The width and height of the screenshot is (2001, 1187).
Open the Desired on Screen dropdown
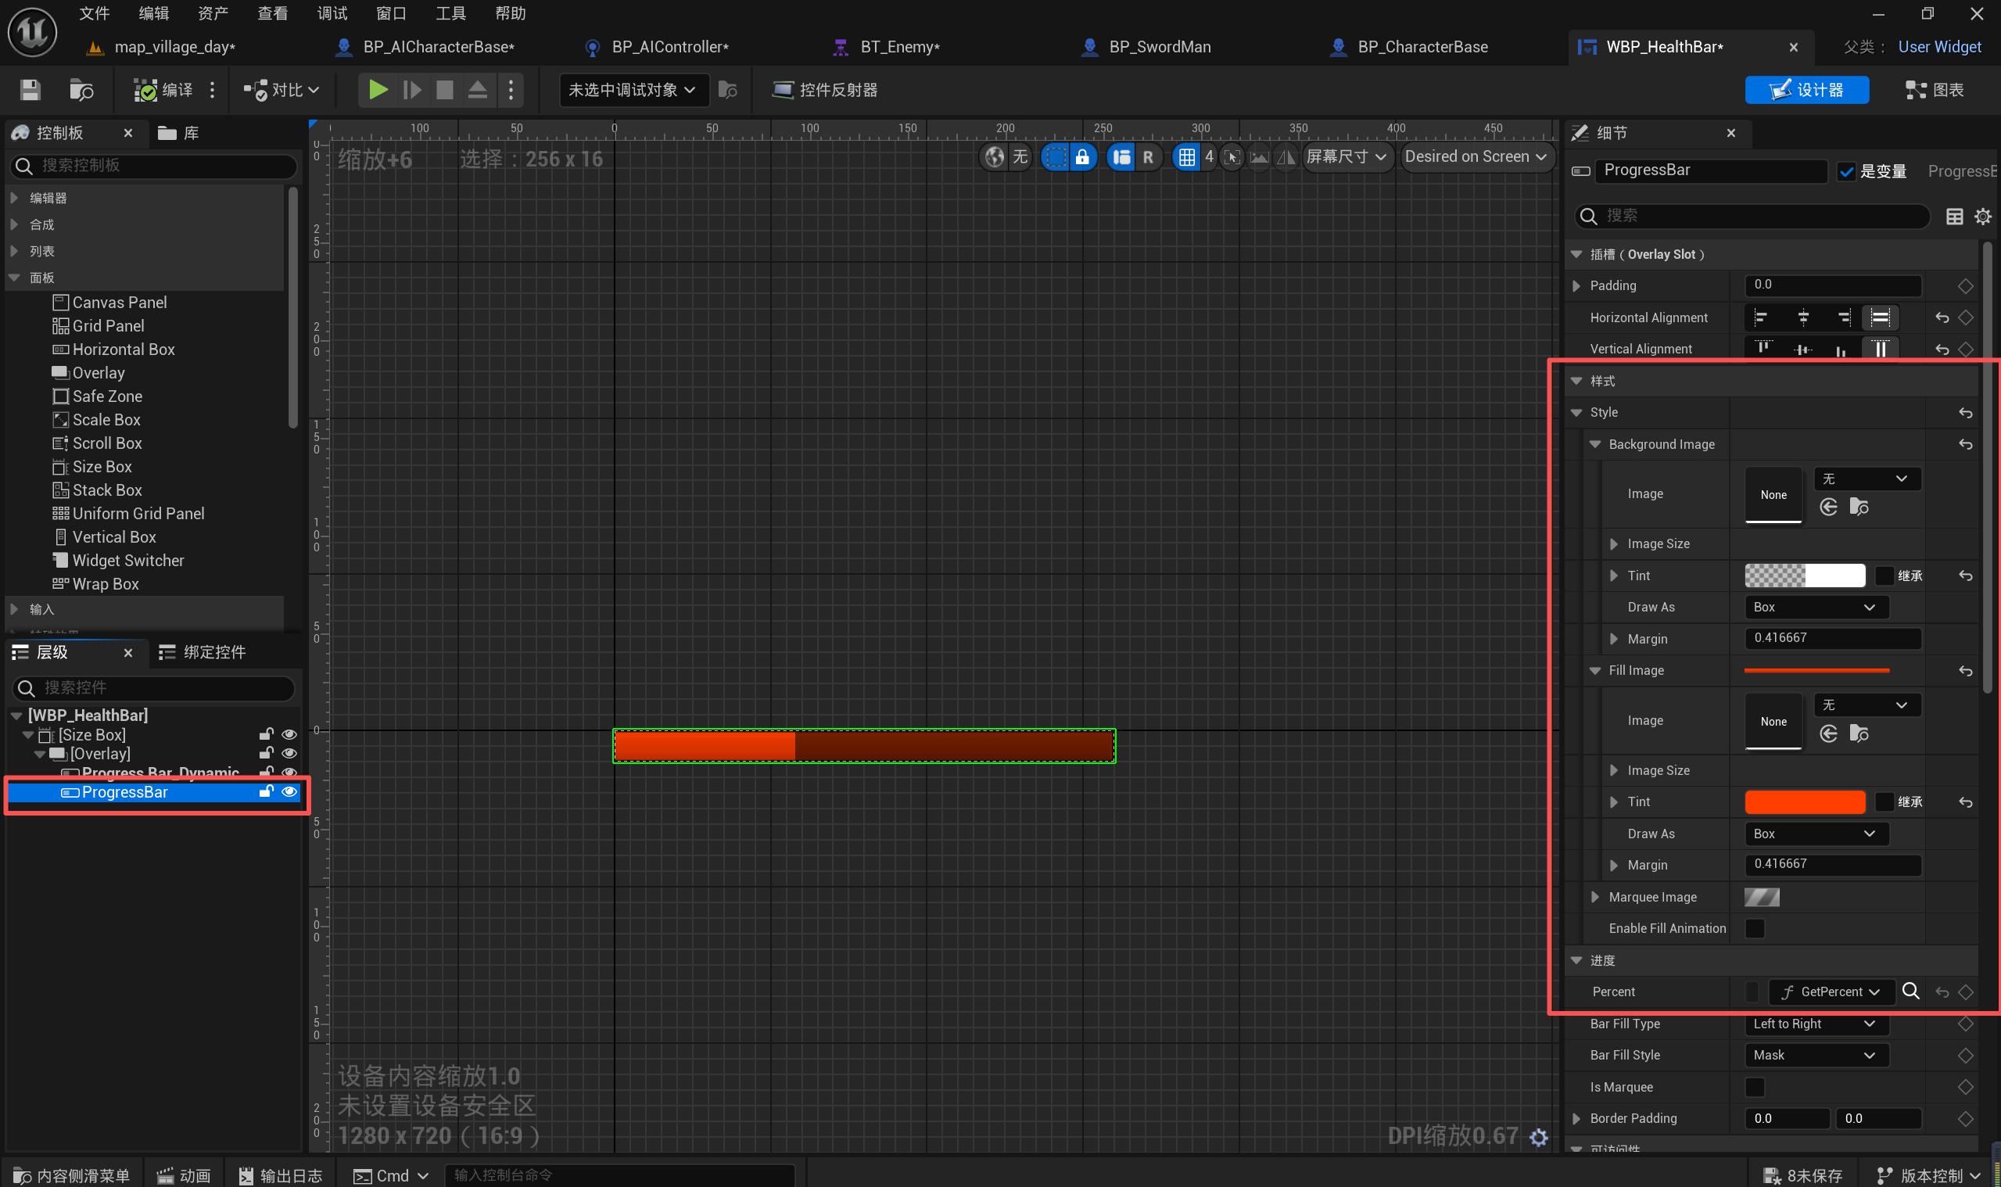coord(1476,156)
